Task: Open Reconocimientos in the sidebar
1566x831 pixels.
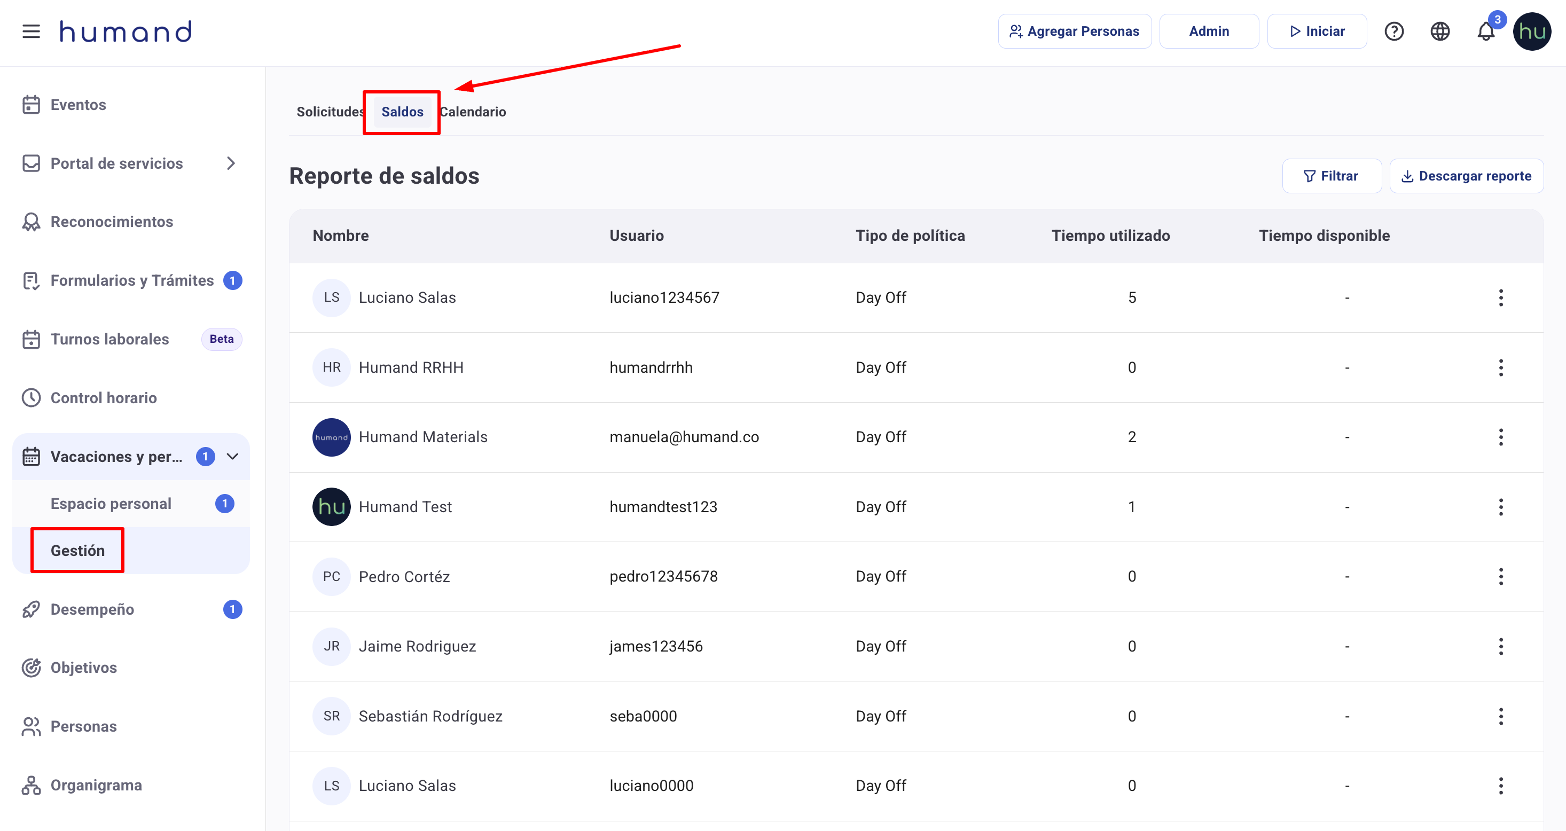Action: pyautogui.click(x=111, y=222)
